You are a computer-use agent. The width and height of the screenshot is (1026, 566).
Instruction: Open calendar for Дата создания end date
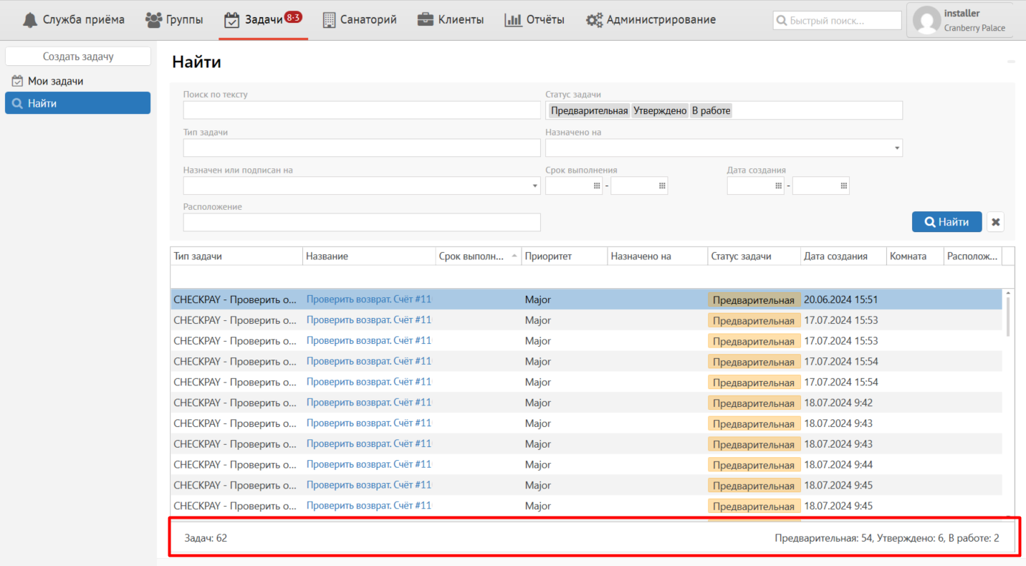[x=843, y=186]
